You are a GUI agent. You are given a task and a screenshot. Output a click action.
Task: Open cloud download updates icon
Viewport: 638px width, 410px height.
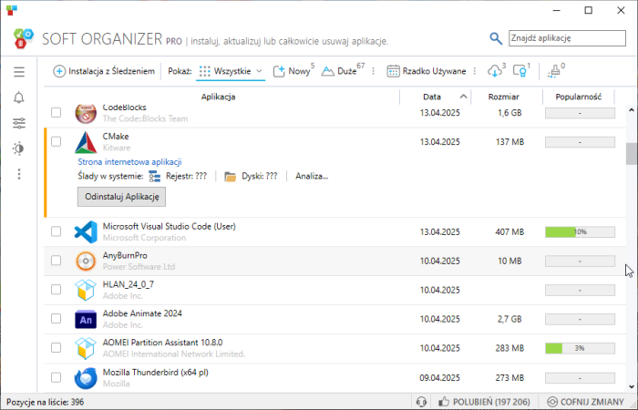494,71
